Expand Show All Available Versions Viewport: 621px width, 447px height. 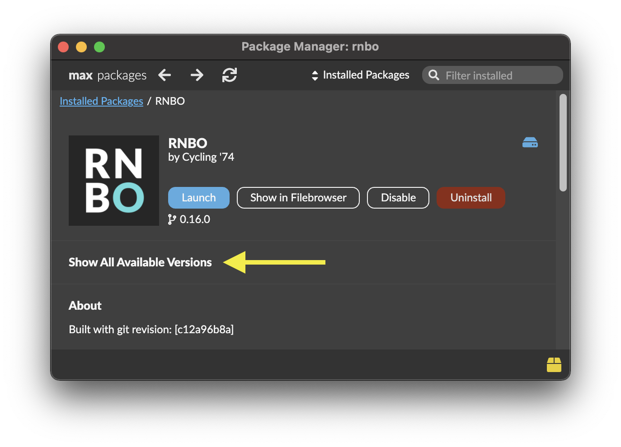click(x=140, y=262)
